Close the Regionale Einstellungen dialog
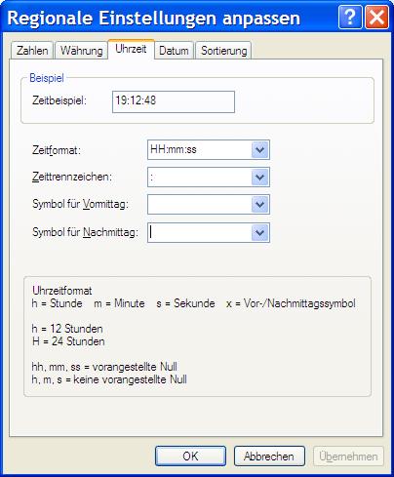This screenshot has width=394, height=477. [x=376, y=18]
